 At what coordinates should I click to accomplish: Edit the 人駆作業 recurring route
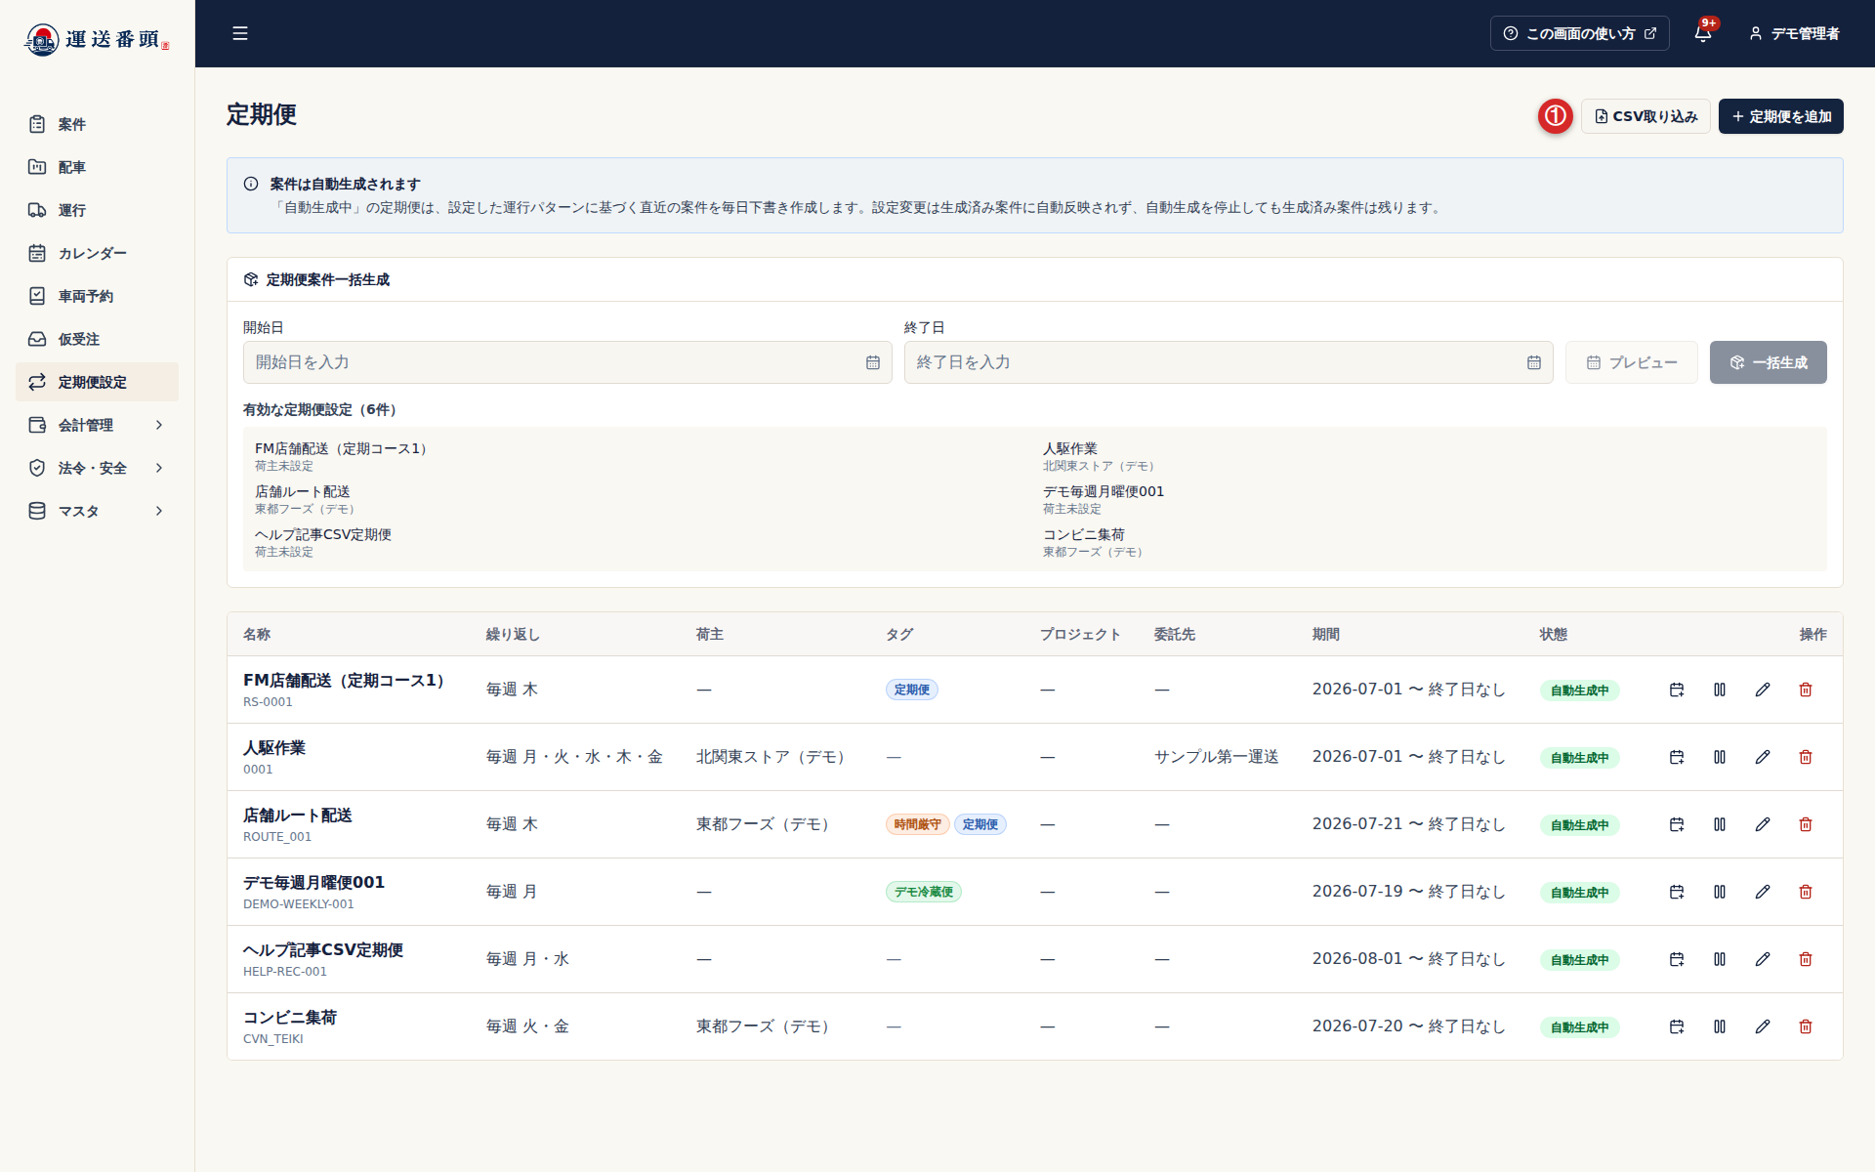(x=1763, y=757)
